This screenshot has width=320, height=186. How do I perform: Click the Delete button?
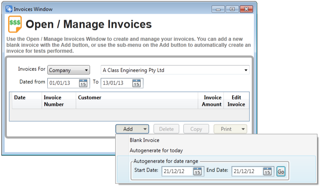click(x=166, y=129)
